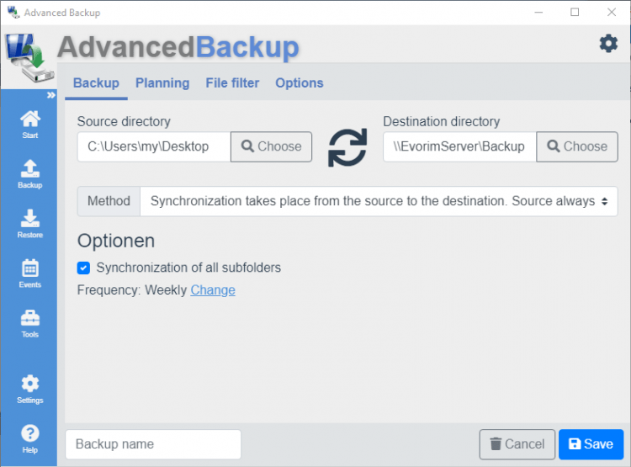Open the Backup section in sidebar
Screen dimensions: 631x467
(x=29, y=174)
